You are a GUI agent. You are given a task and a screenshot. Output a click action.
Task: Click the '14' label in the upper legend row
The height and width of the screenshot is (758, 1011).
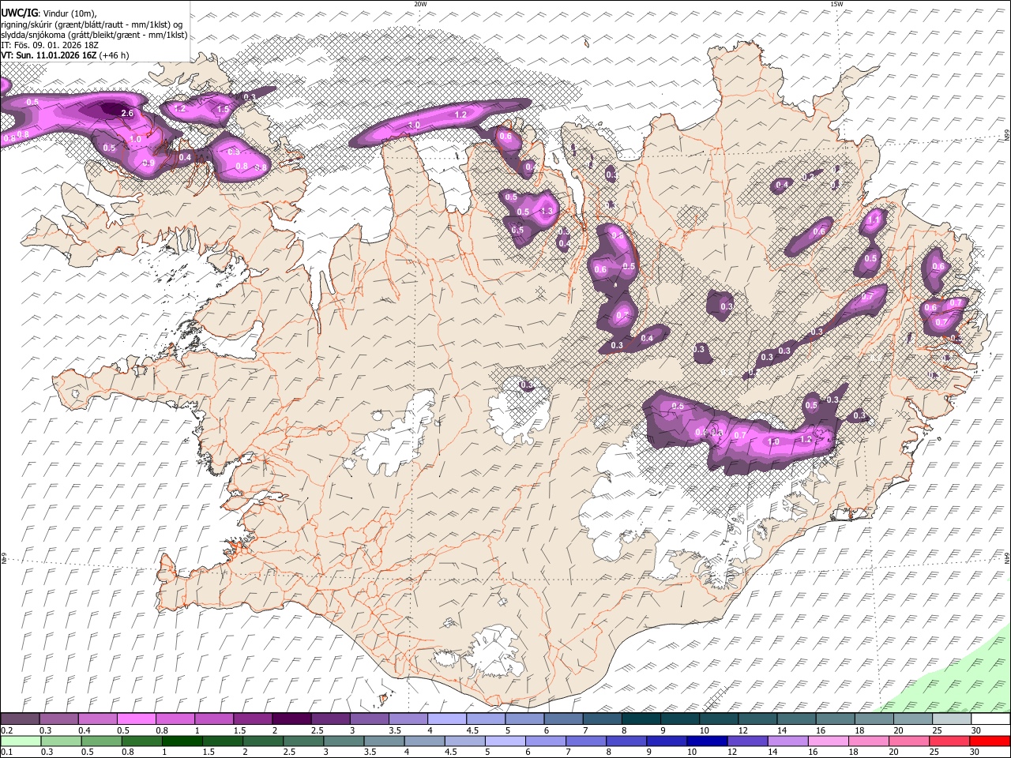[781, 730]
